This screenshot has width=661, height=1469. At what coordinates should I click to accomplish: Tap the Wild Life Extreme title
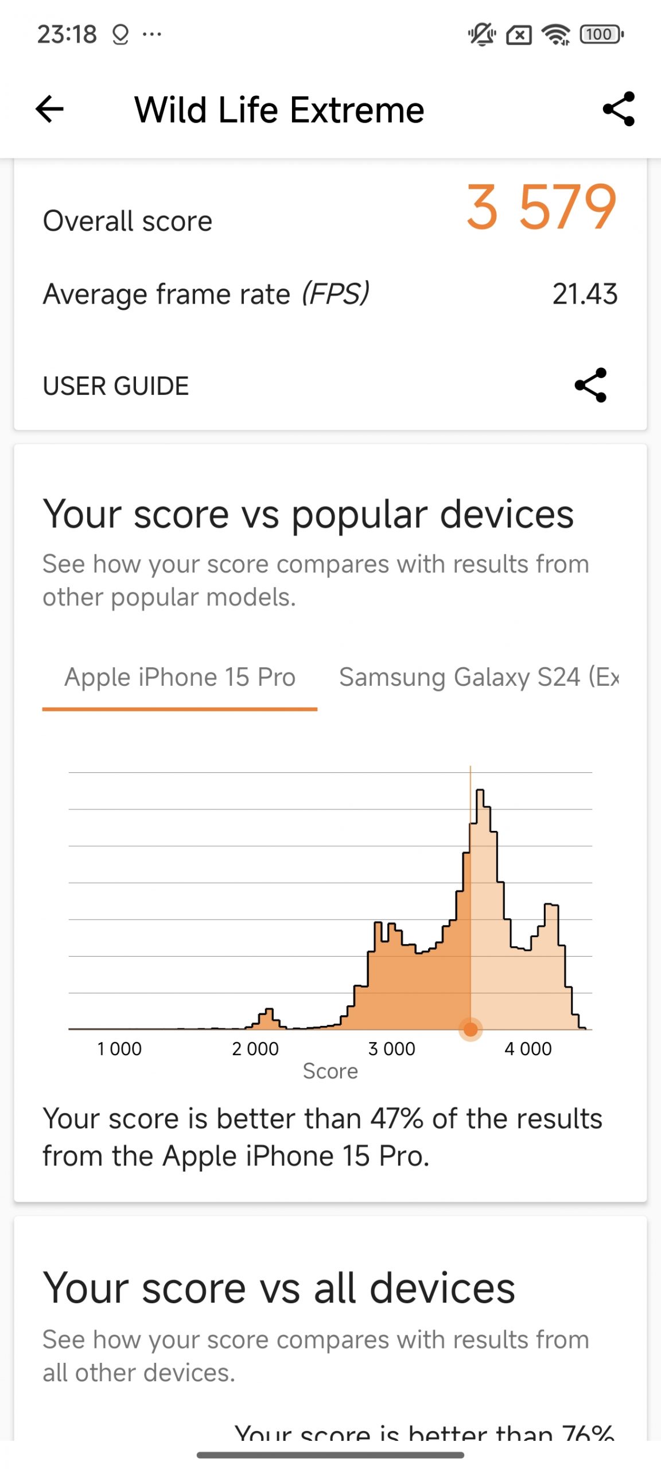(279, 110)
